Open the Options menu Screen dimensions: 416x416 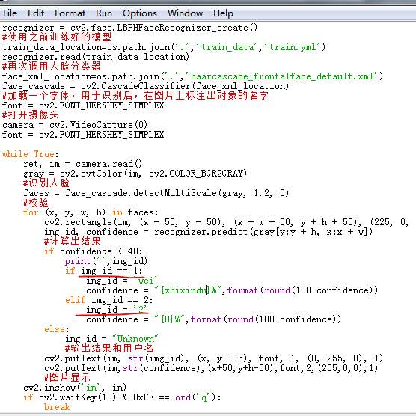(x=140, y=13)
